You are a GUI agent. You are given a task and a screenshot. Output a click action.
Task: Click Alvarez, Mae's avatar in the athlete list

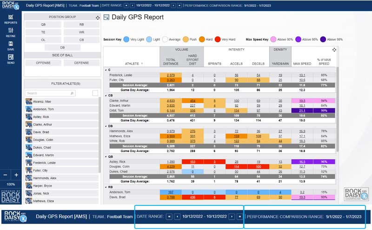[x=29, y=102]
